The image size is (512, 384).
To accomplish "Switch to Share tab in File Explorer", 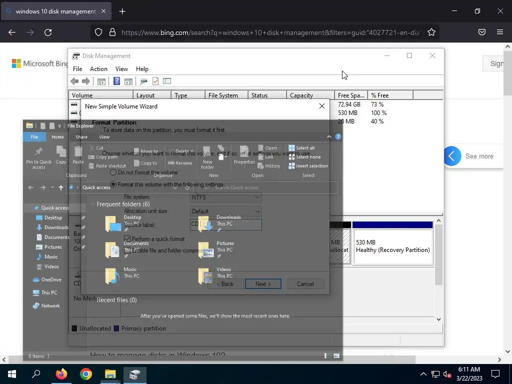I will [81, 137].
